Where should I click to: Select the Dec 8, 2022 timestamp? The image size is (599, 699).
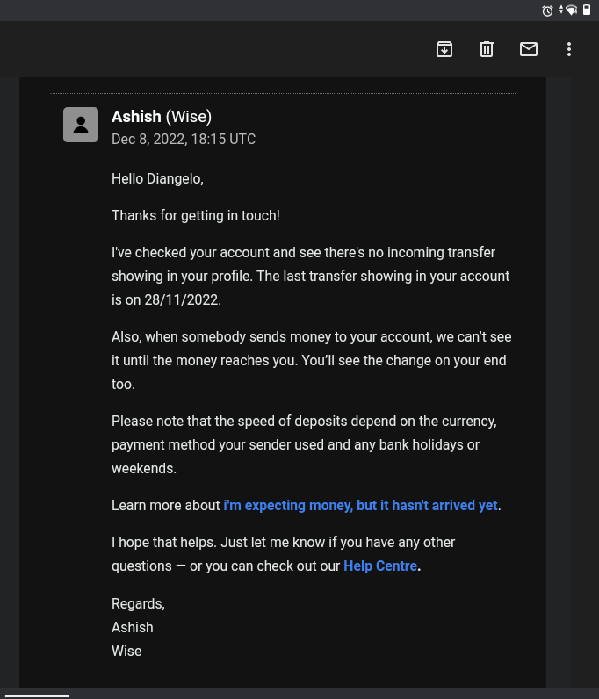(184, 139)
